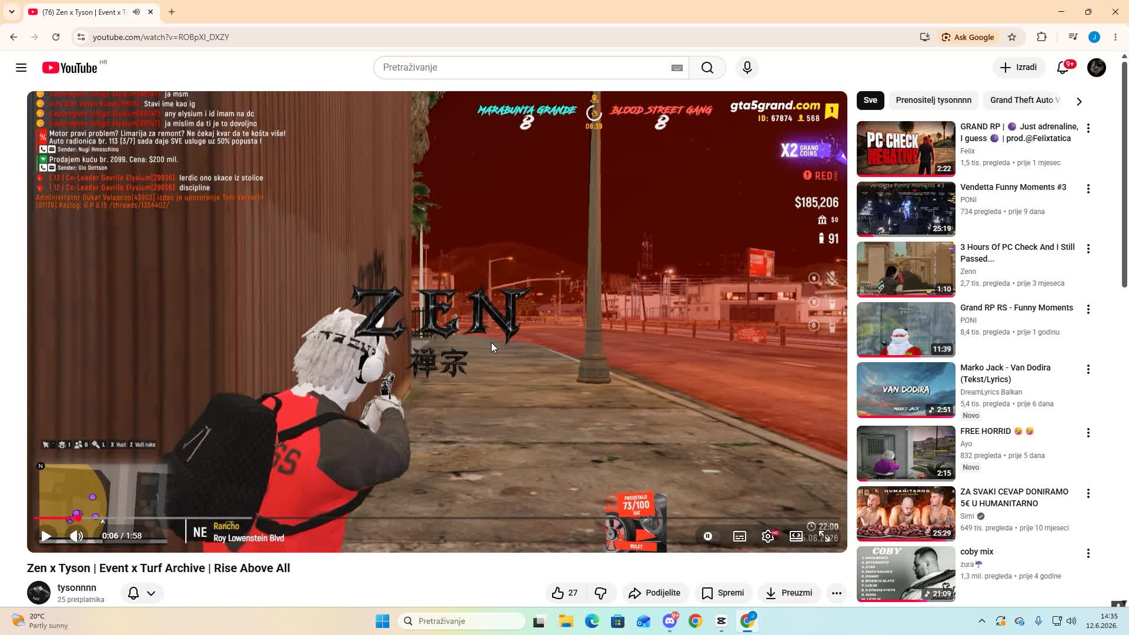The image size is (1129, 635).
Task: Save the video with Spremi
Action: coord(723,593)
